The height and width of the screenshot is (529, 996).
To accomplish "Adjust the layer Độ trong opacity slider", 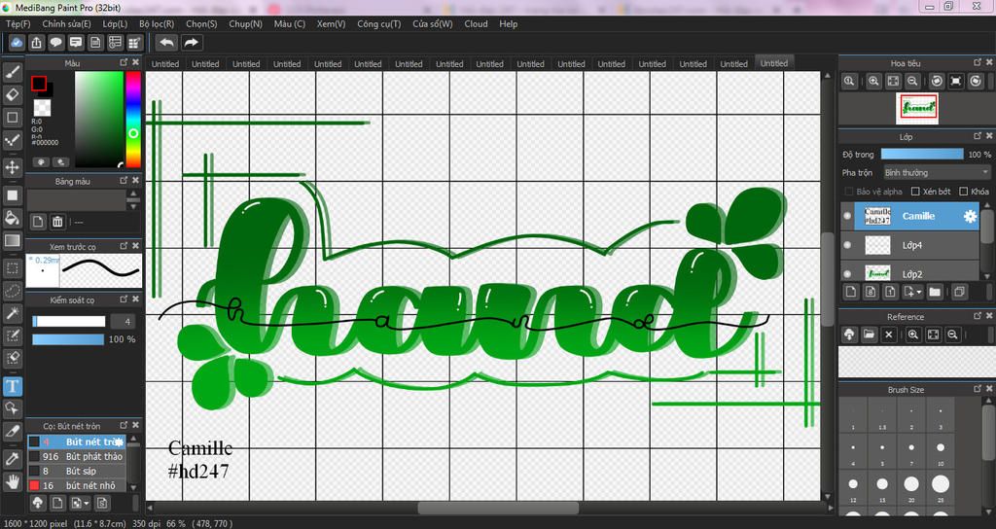I will click(922, 155).
